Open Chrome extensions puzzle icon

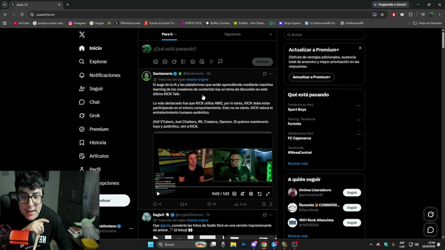(x=411, y=15)
